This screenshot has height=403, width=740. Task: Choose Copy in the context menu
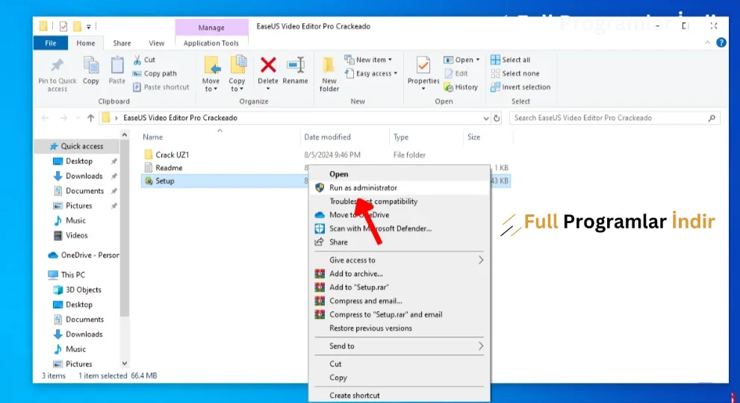[x=399, y=378]
